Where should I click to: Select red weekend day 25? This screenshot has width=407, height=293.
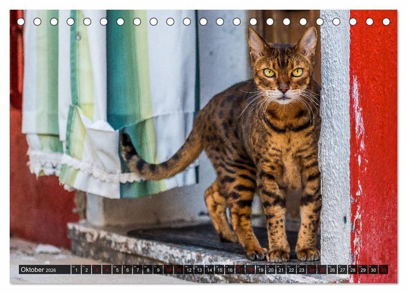point(322,270)
